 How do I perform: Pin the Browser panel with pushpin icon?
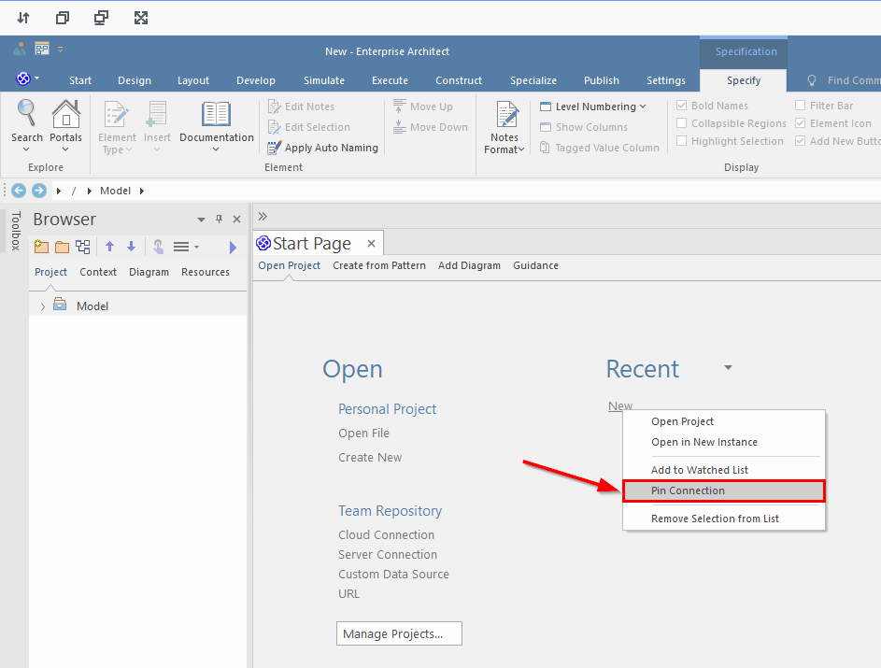tap(220, 220)
